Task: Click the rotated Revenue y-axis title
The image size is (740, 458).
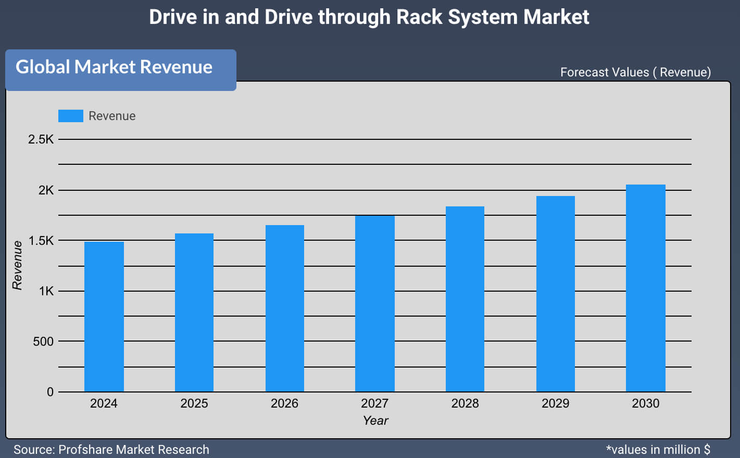Action: click(17, 265)
